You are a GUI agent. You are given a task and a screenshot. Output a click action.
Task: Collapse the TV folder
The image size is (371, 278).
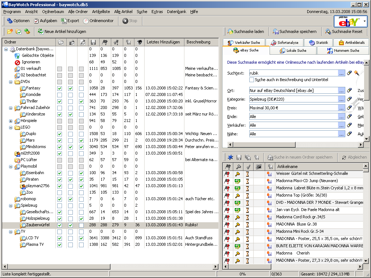pyautogui.click(x=11, y=232)
